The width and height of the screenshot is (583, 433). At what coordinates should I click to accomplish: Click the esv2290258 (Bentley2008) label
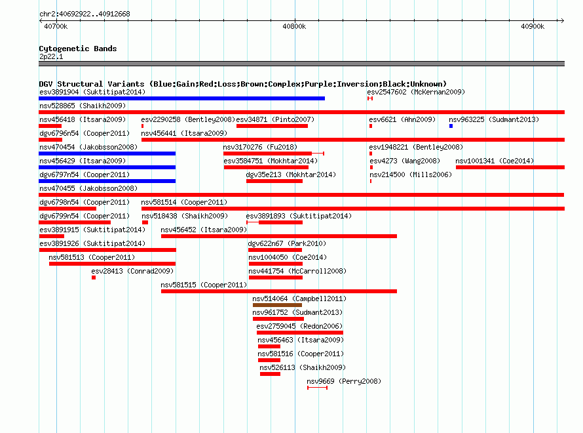188,119
